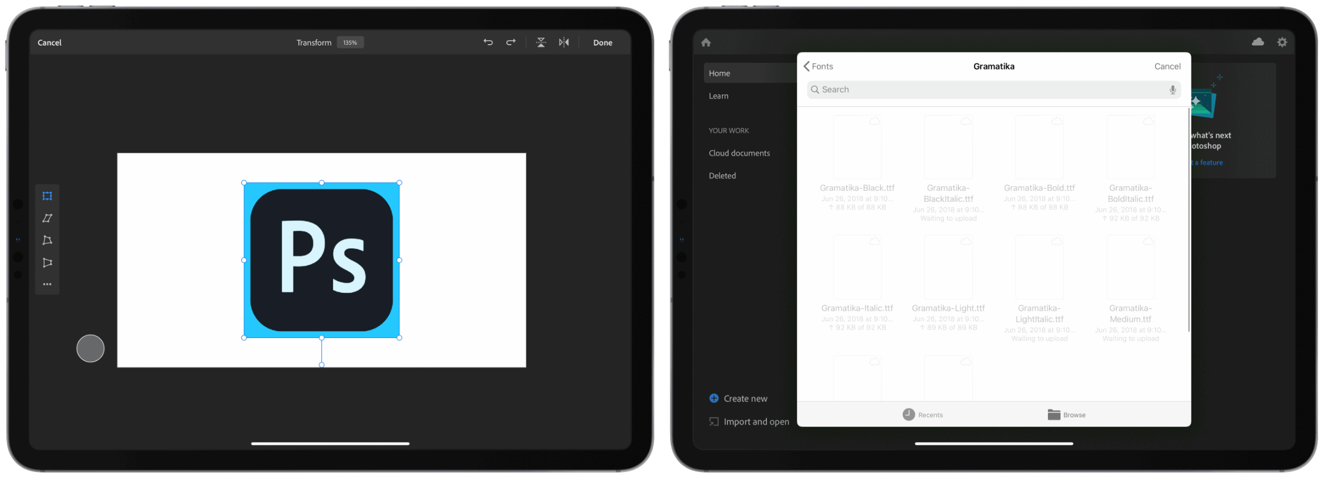The image size is (1325, 479).
Task: Select Gramatika-Black.ttf file
Action: pos(857,163)
